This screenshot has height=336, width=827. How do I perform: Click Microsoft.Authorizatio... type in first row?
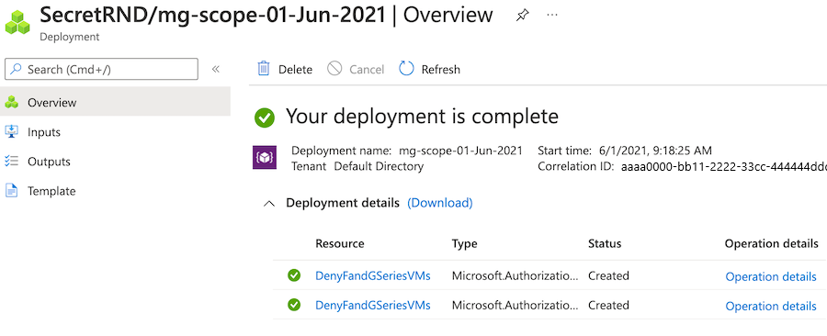click(x=515, y=275)
